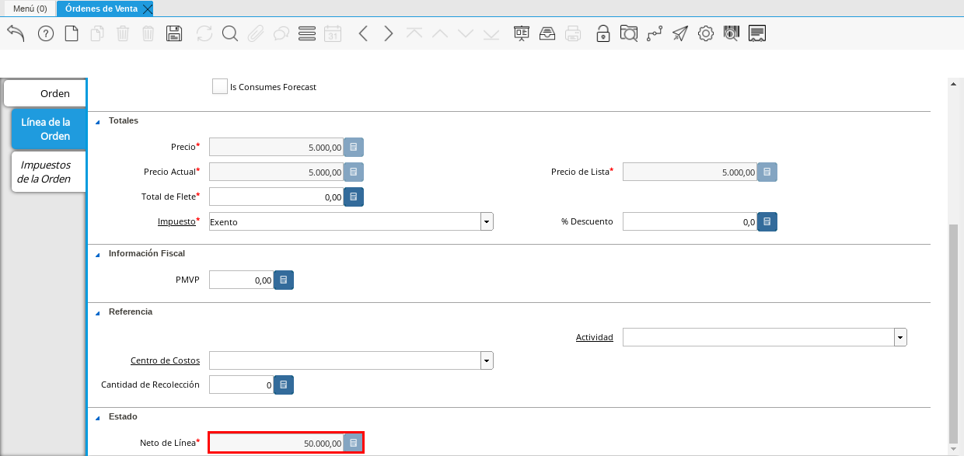Click the Cantidad de Recolección input field
The width and height of the screenshot is (964, 456).
[242, 385]
